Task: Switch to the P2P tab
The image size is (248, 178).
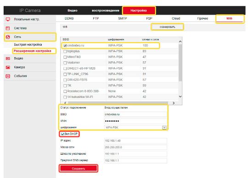Action: click(x=149, y=18)
